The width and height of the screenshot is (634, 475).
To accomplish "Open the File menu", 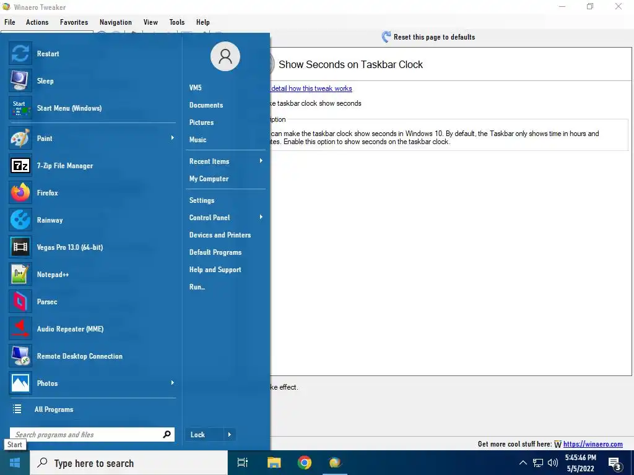I will point(10,22).
